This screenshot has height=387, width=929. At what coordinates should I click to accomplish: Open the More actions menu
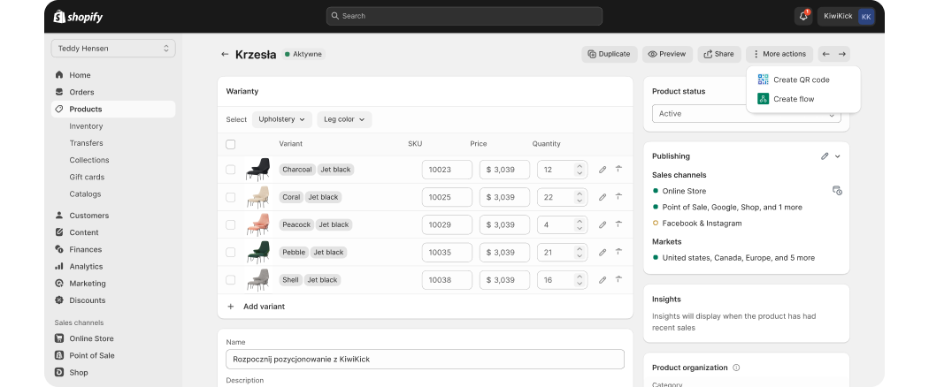(779, 54)
